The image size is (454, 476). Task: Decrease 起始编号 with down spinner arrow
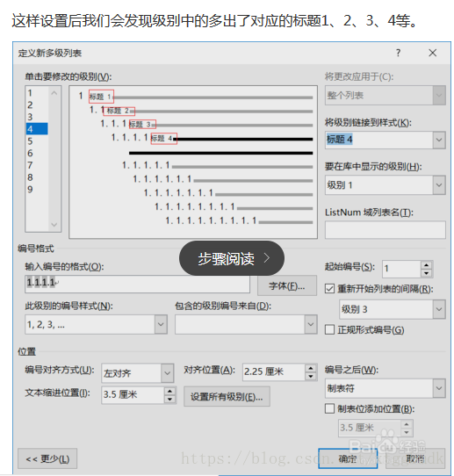427,273
